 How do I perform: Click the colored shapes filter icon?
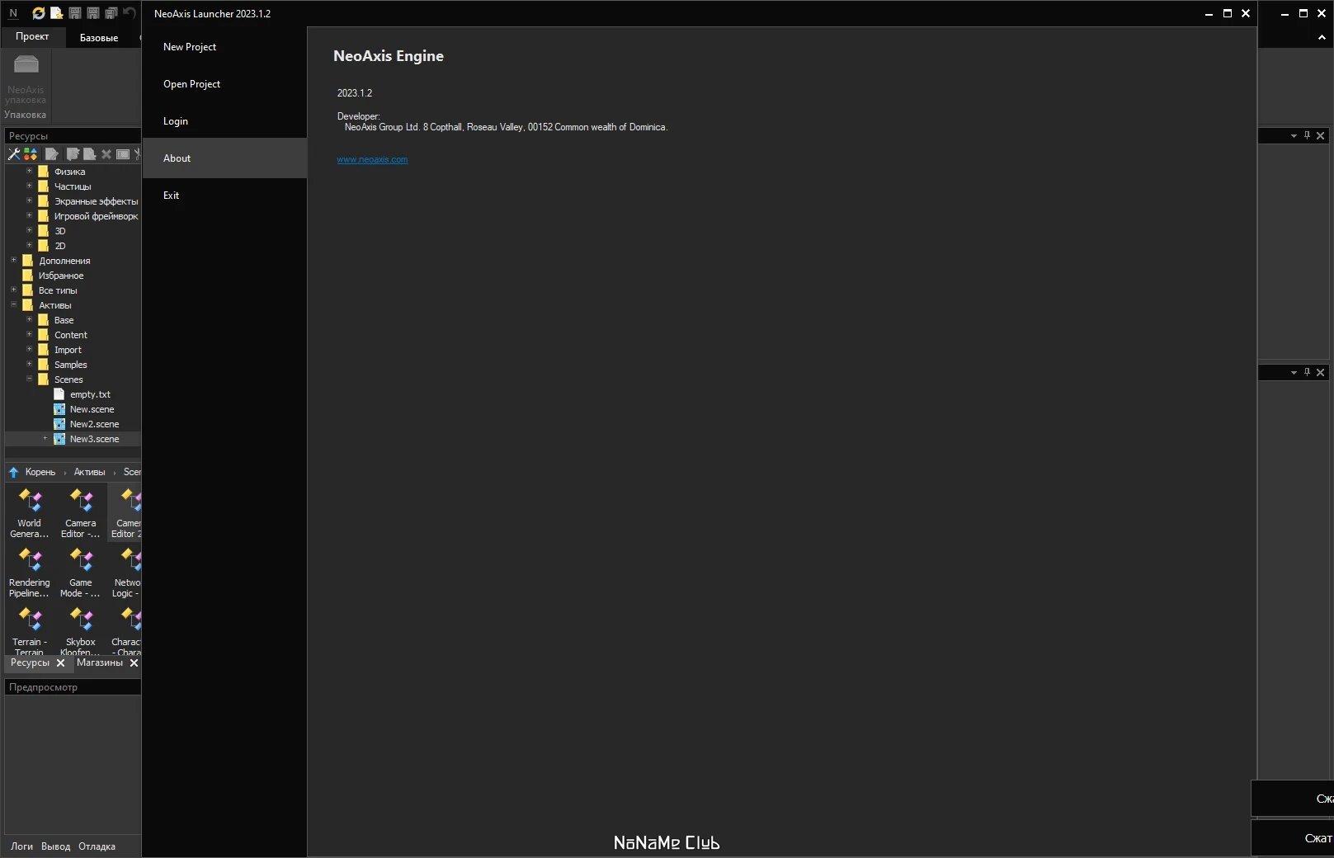tap(31, 154)
